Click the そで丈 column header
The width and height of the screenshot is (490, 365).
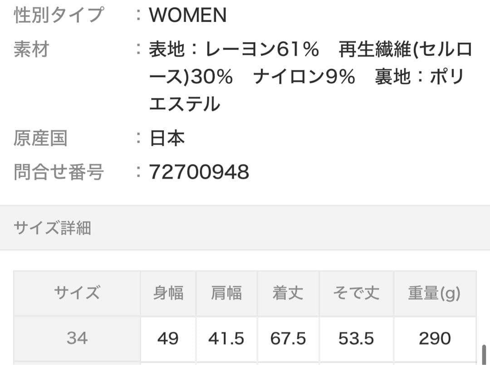click(x=356, y=293)
